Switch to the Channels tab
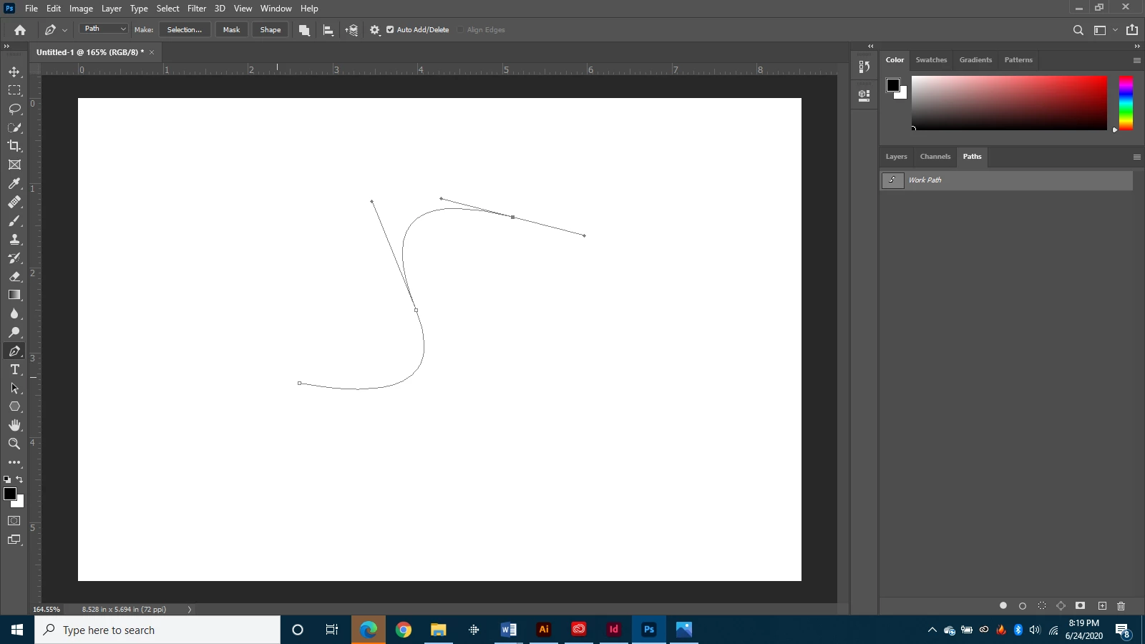 click(x=935, y=157)
